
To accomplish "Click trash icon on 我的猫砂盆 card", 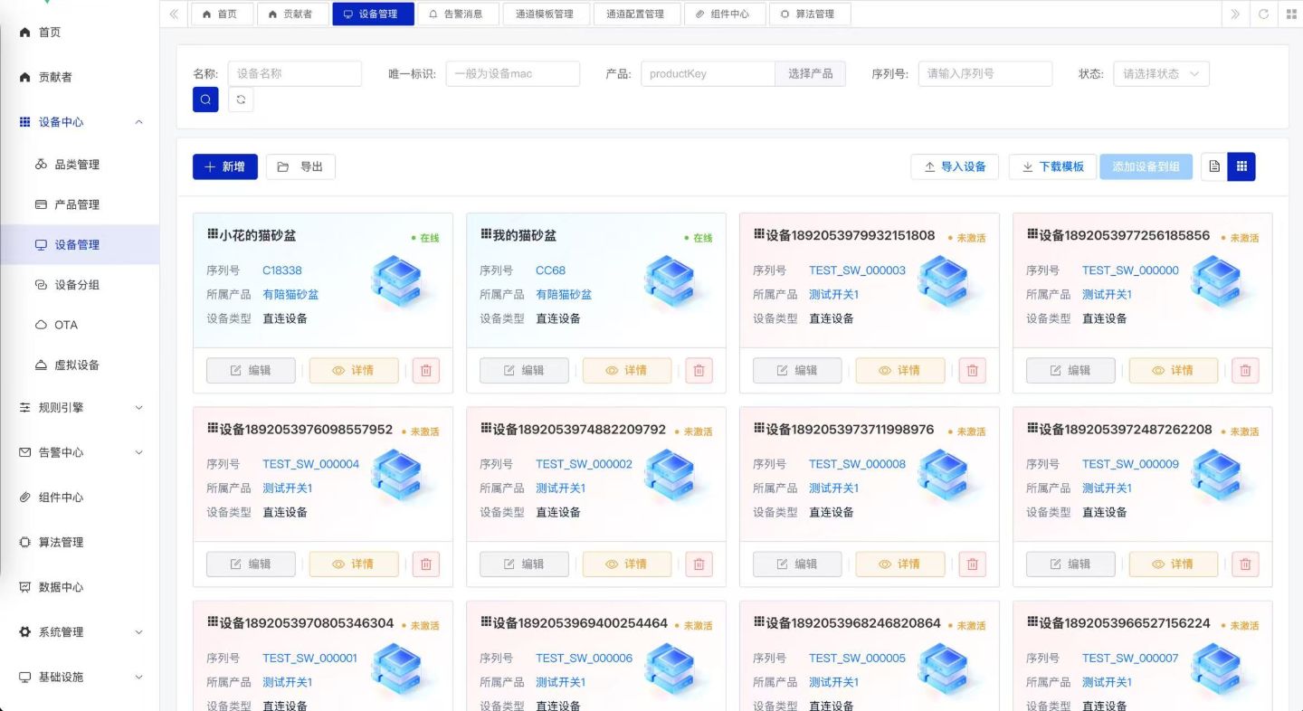I will tap(699, 370).
